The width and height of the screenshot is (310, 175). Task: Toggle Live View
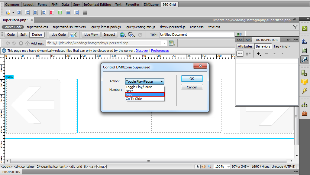(x=91, y=35)
